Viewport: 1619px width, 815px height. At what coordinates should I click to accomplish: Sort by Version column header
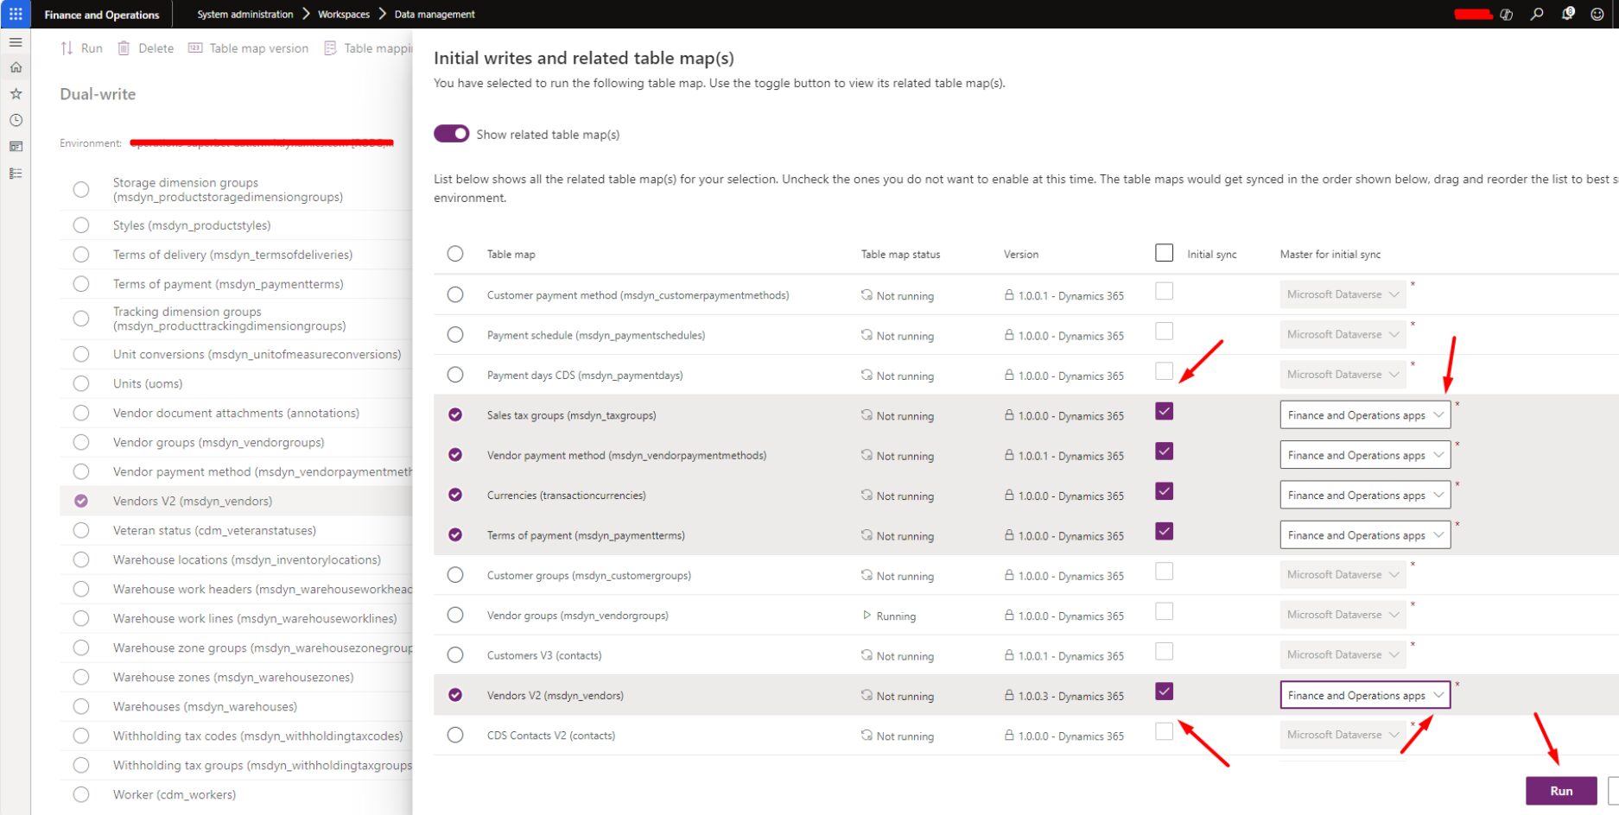pyautogui.click(x=1021, y=254)
